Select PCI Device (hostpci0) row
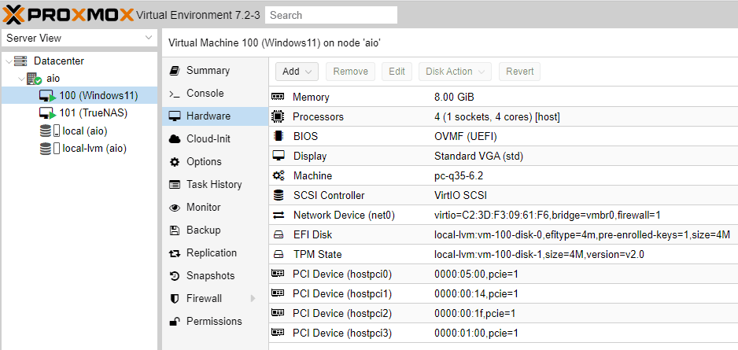This screenshot has height=350, width=738. point(504,274)
